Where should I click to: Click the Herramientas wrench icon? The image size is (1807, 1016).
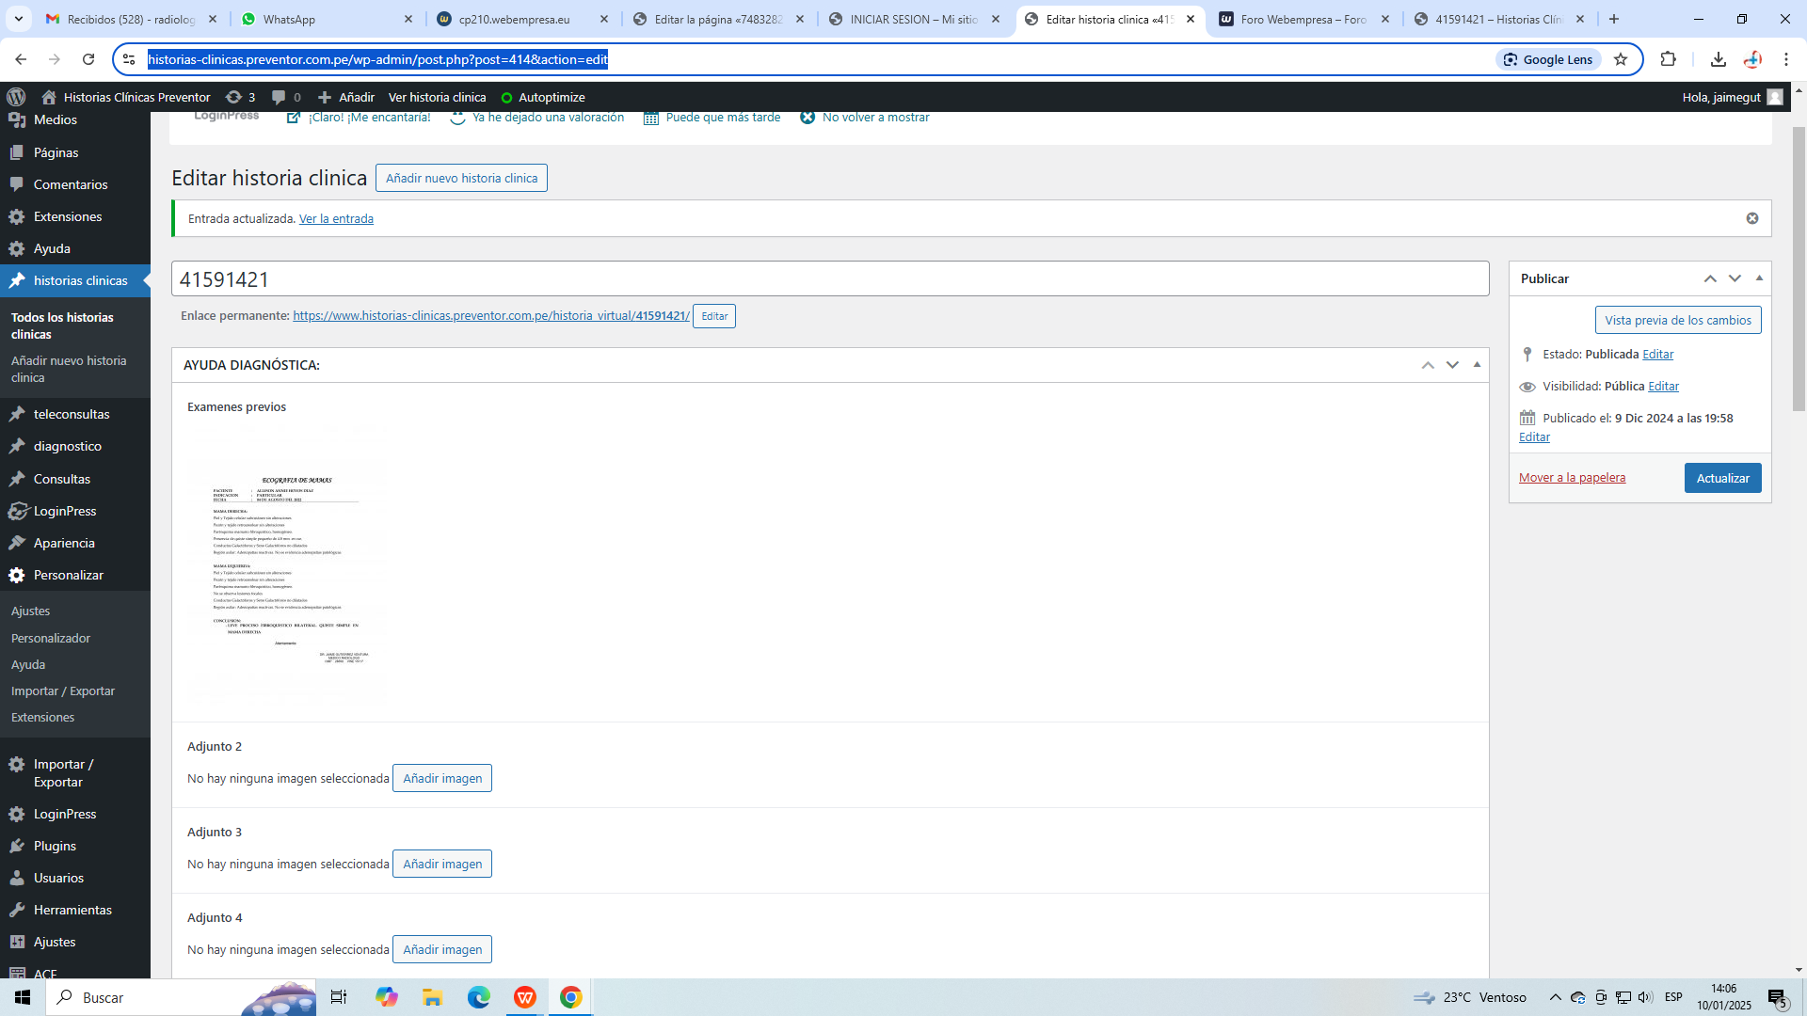coord(17,910)
